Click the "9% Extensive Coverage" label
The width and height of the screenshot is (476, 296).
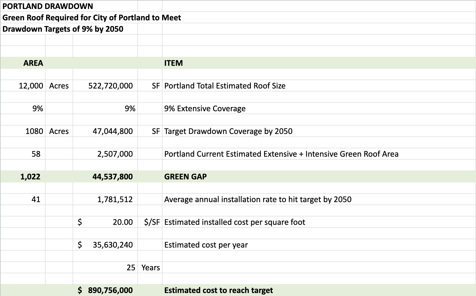[x=205, y=109]
